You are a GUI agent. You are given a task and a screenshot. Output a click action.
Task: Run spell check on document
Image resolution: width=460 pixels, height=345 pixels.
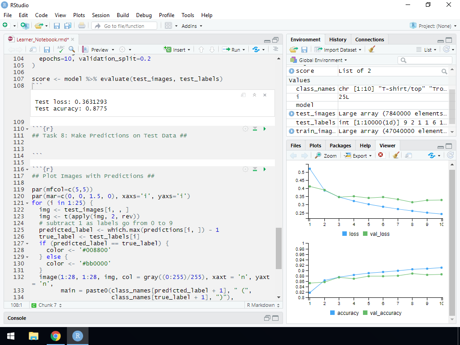coord(61,49)
